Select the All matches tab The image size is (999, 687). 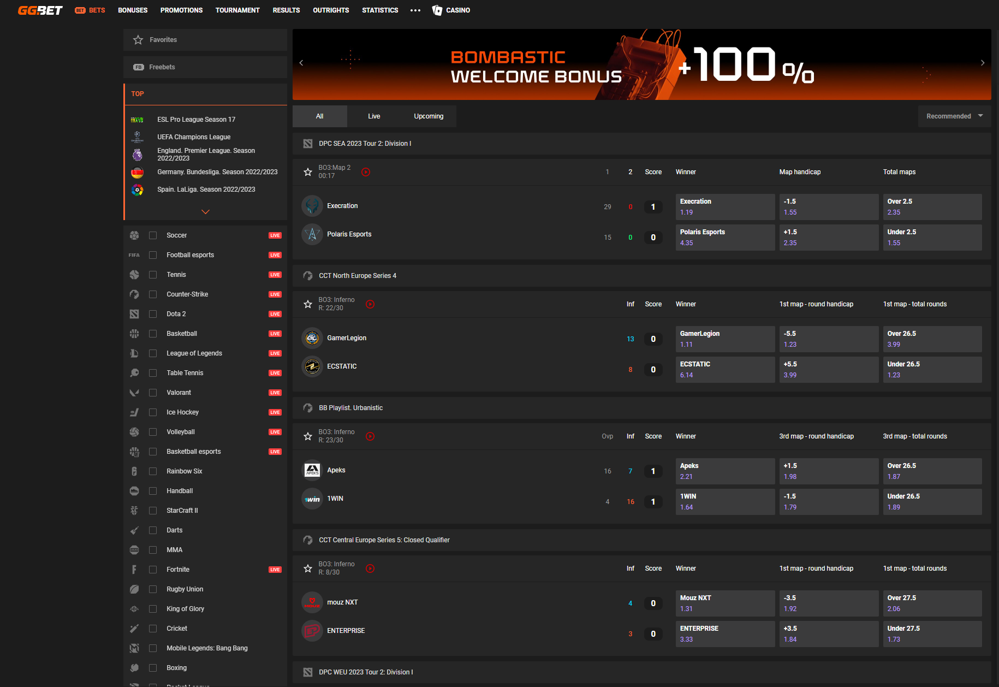pos(320,116)
